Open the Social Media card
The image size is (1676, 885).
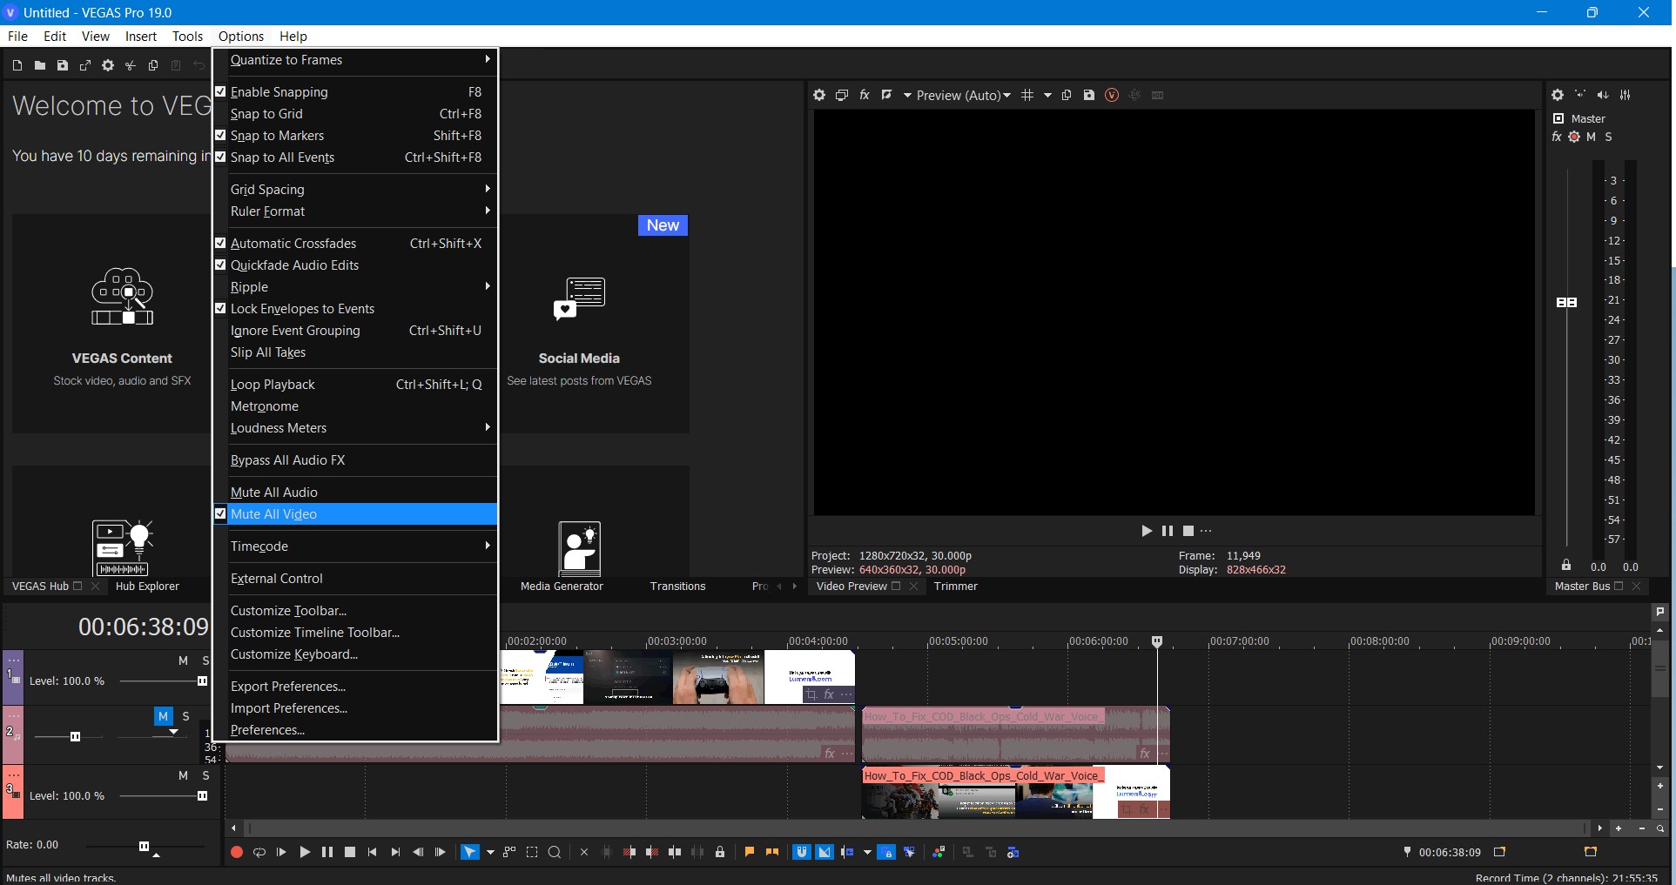594,324
